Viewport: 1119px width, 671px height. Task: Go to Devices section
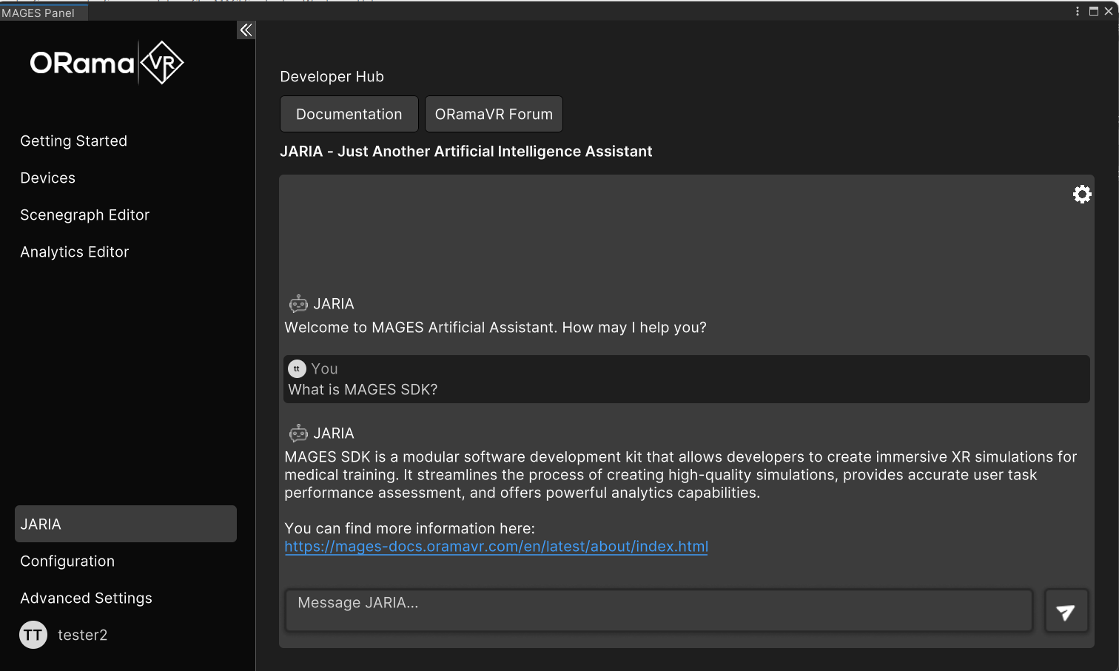(x=48, y=178)
